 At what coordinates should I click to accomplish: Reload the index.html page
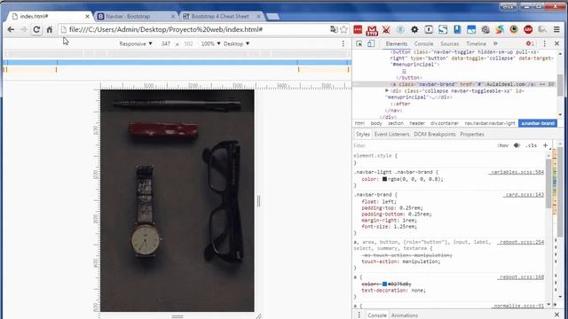click(36, 29)
